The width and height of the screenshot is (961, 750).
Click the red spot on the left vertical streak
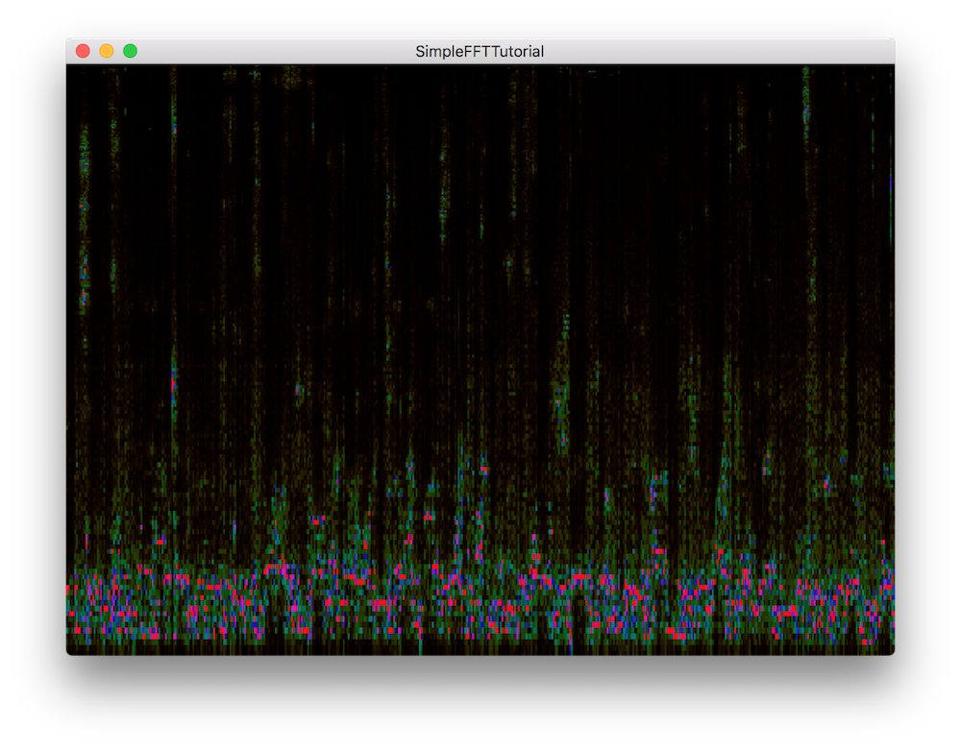[173, 384]
